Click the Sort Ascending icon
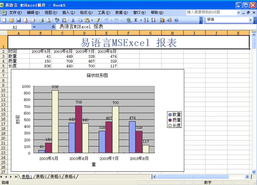 pyautogui.click(x=146, y=20)
